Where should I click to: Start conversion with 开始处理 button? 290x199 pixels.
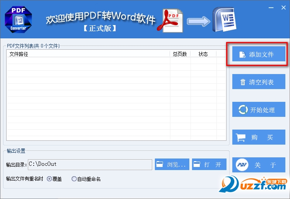259,110
